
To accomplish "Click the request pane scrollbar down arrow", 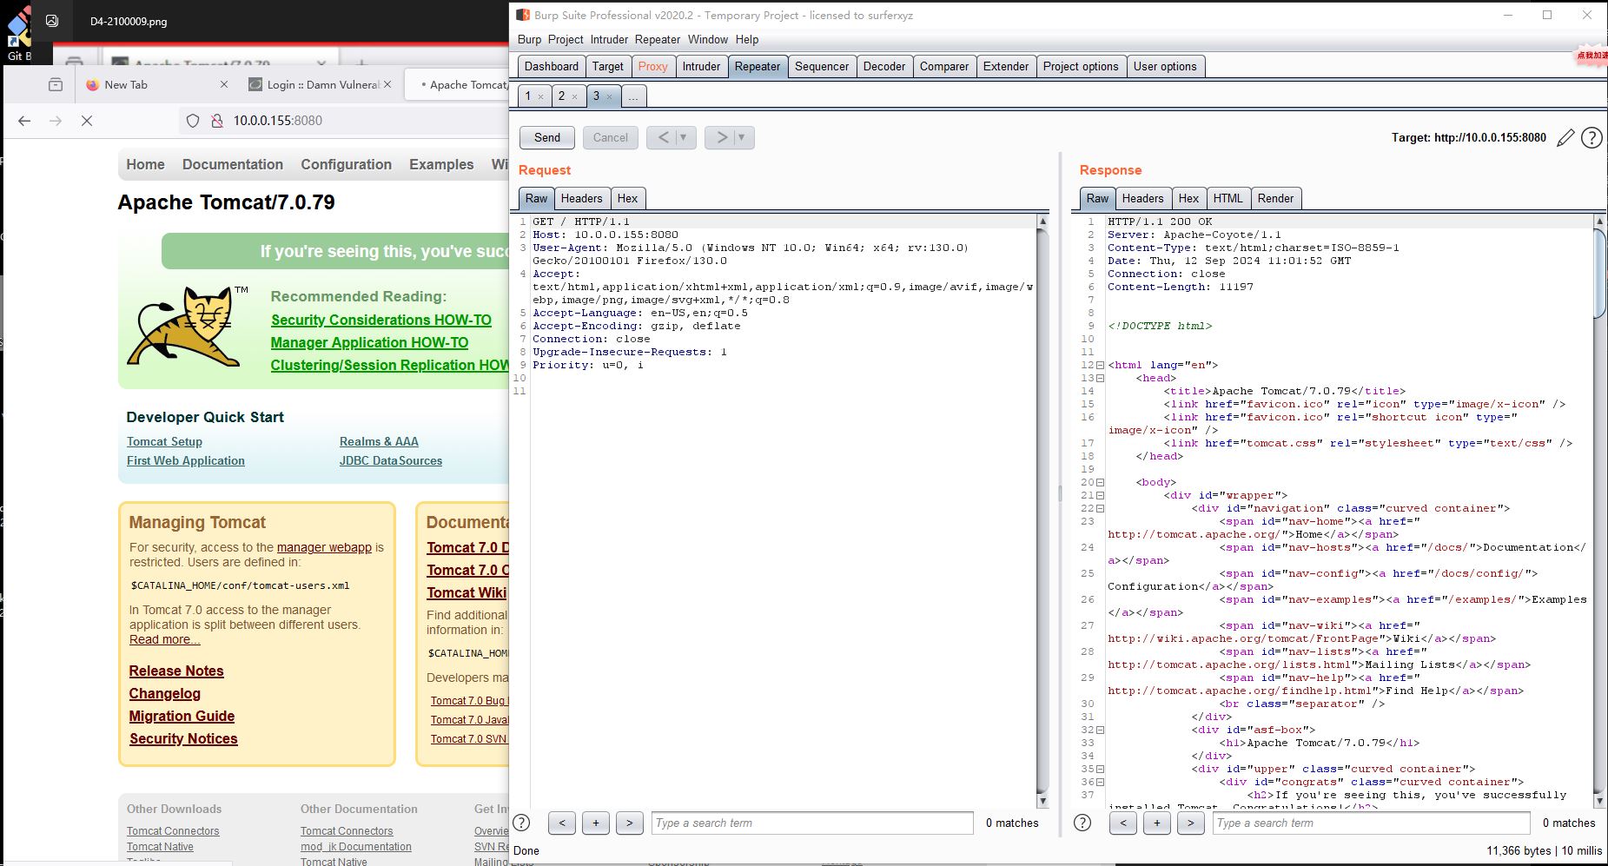I will (x=1042, y=801).
